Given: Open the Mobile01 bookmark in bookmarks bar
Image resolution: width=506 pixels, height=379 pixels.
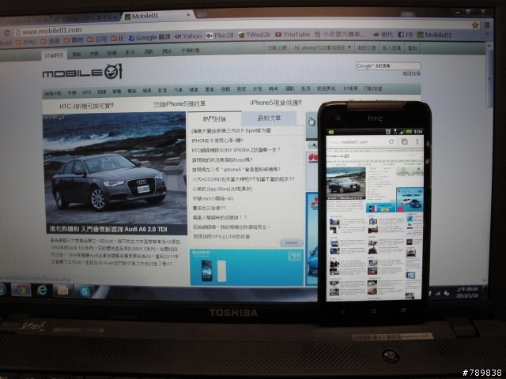Looking at the screenshot, I should click(434, 35).
